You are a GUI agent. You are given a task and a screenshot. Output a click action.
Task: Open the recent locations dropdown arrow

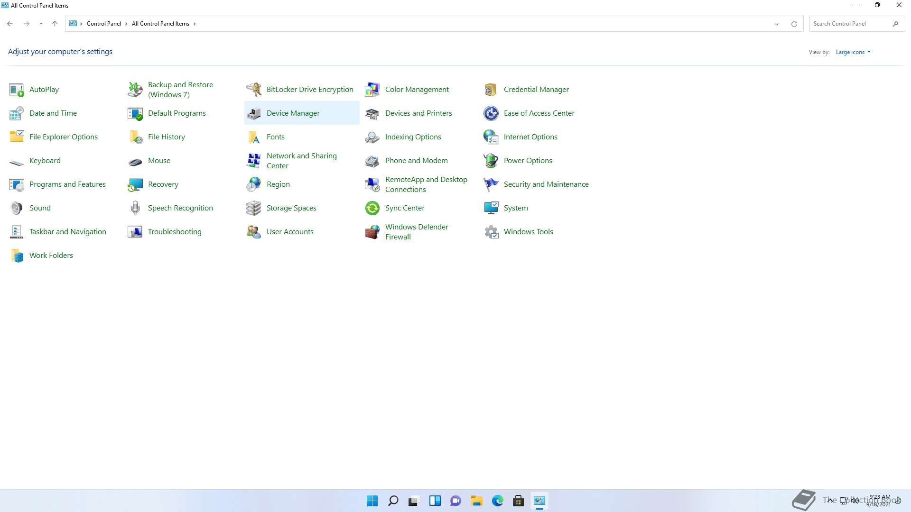point(41,24)
